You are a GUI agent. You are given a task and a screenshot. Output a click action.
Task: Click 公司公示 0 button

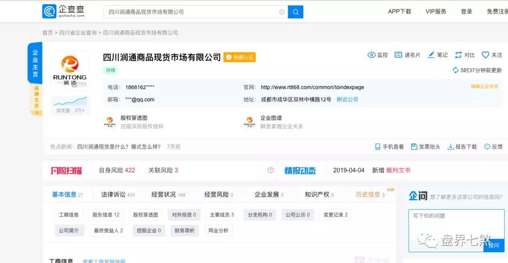pos(297,215)
